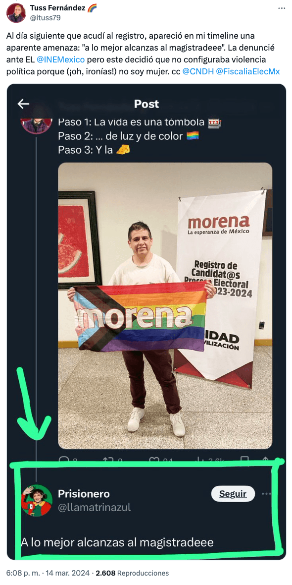Image resolution: width=292 pixels, height=585 pixels.
Task: Open the @CNDH mention link
Action: (x=198, y=71)
